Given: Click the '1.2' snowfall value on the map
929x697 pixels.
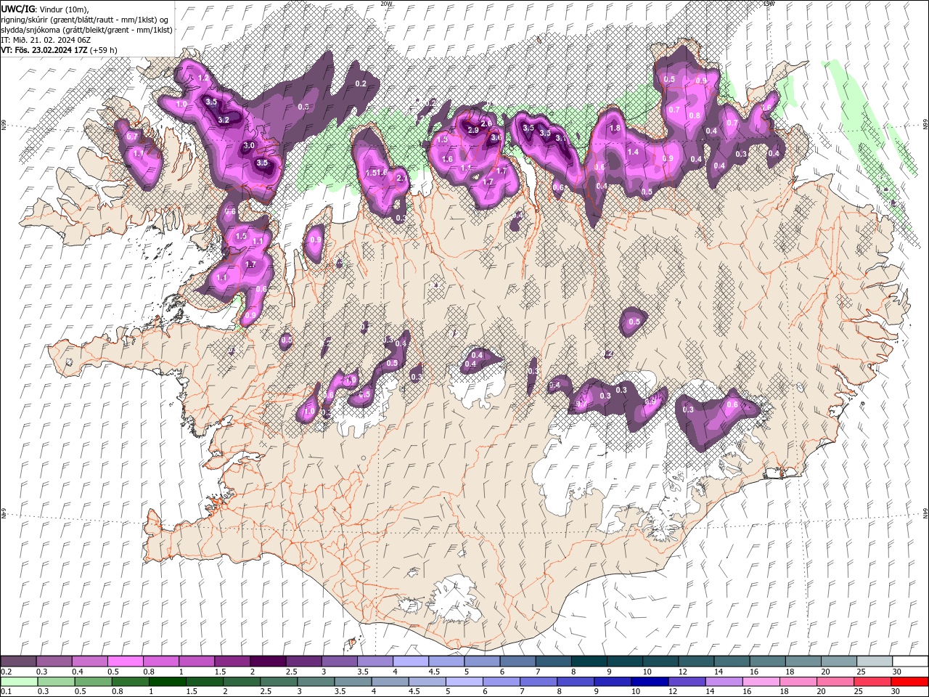Looking at the screenshot, I should pyautogui.click(x=203, y=78).
